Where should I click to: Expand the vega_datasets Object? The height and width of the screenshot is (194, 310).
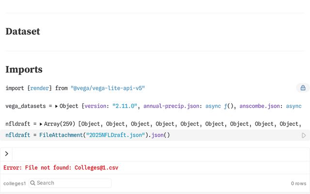click(x=57, y=106)
